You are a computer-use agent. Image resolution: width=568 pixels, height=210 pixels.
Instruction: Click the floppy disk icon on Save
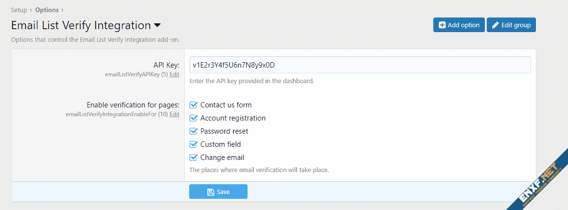tap(211, 192)
